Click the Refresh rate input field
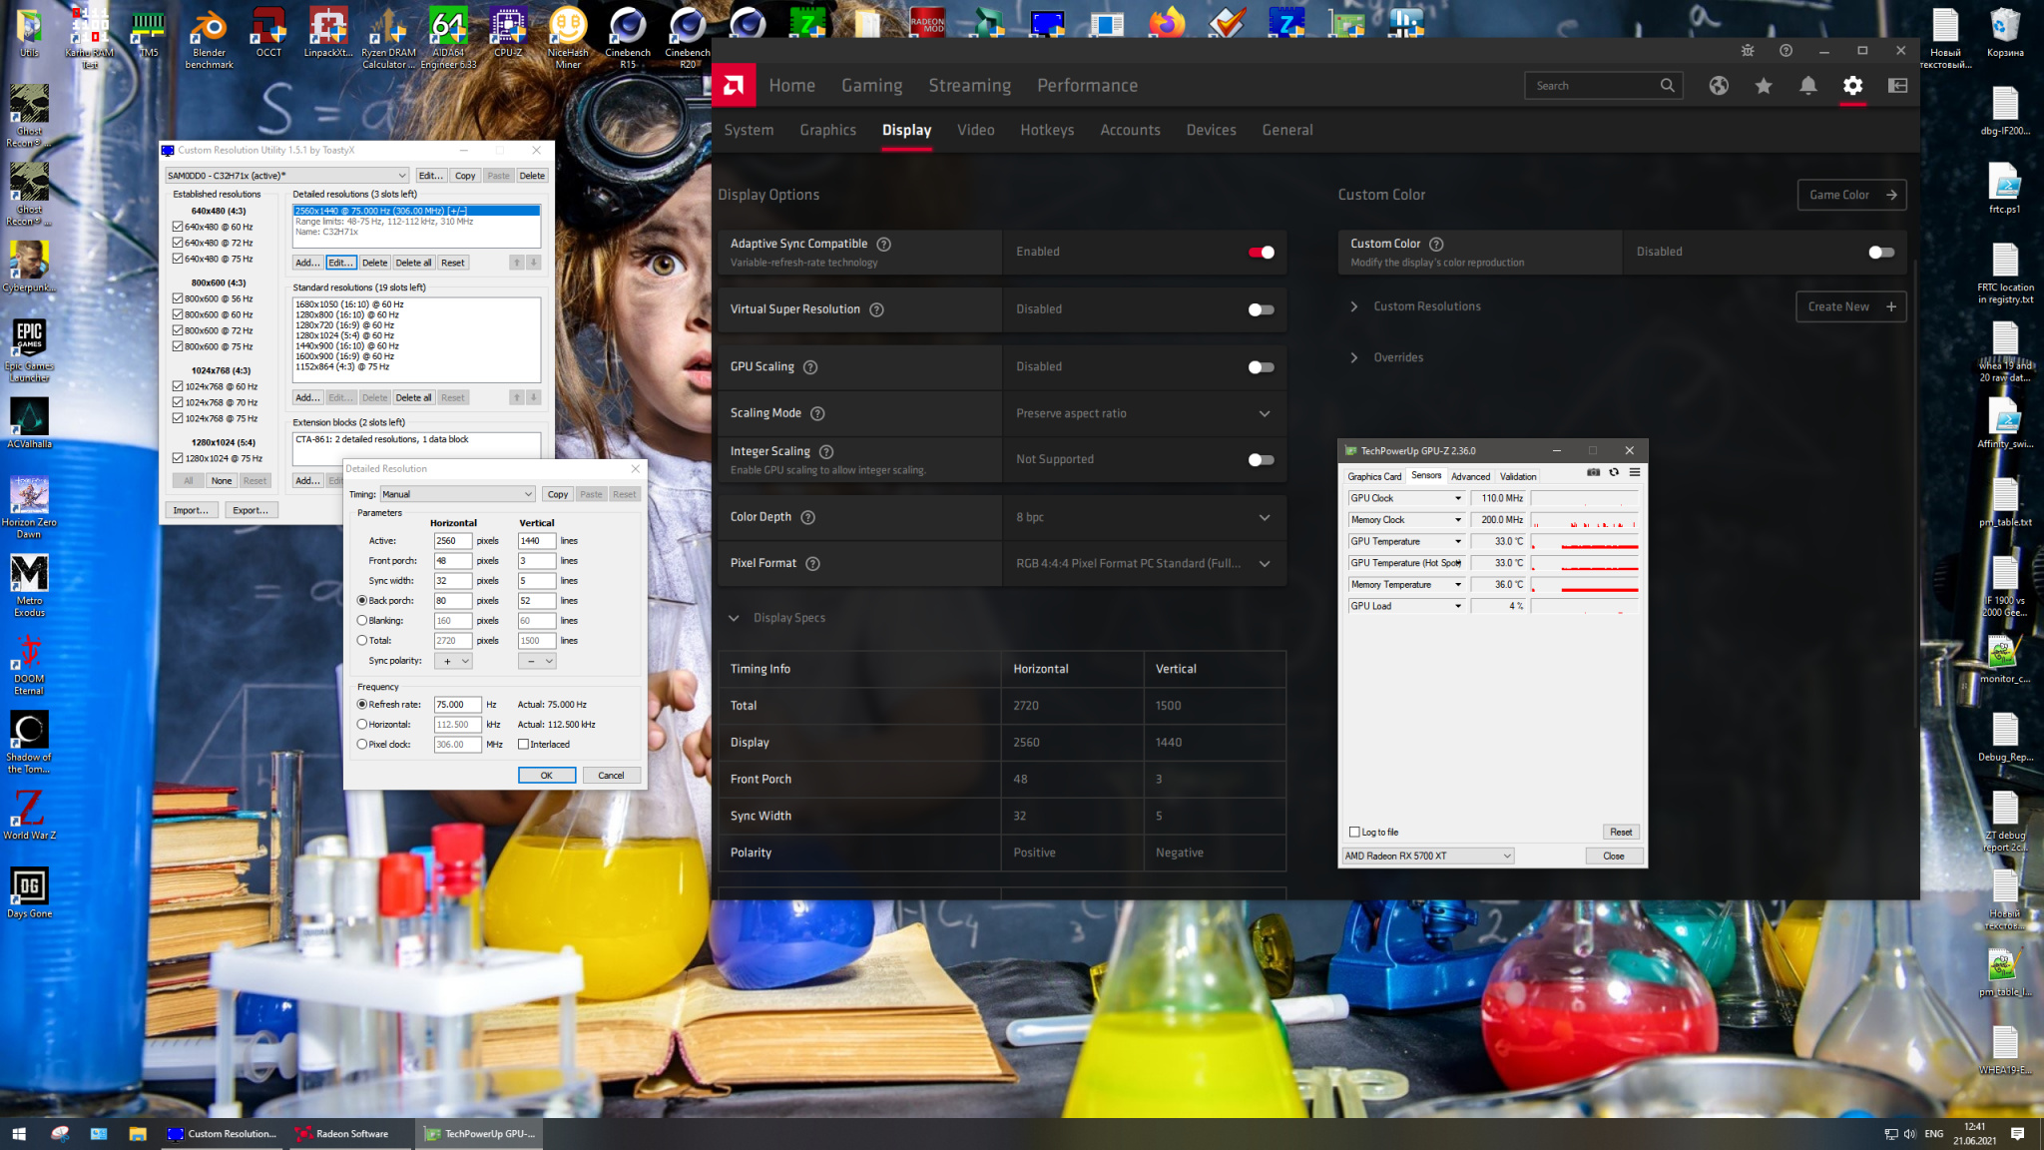 point(457,704)
